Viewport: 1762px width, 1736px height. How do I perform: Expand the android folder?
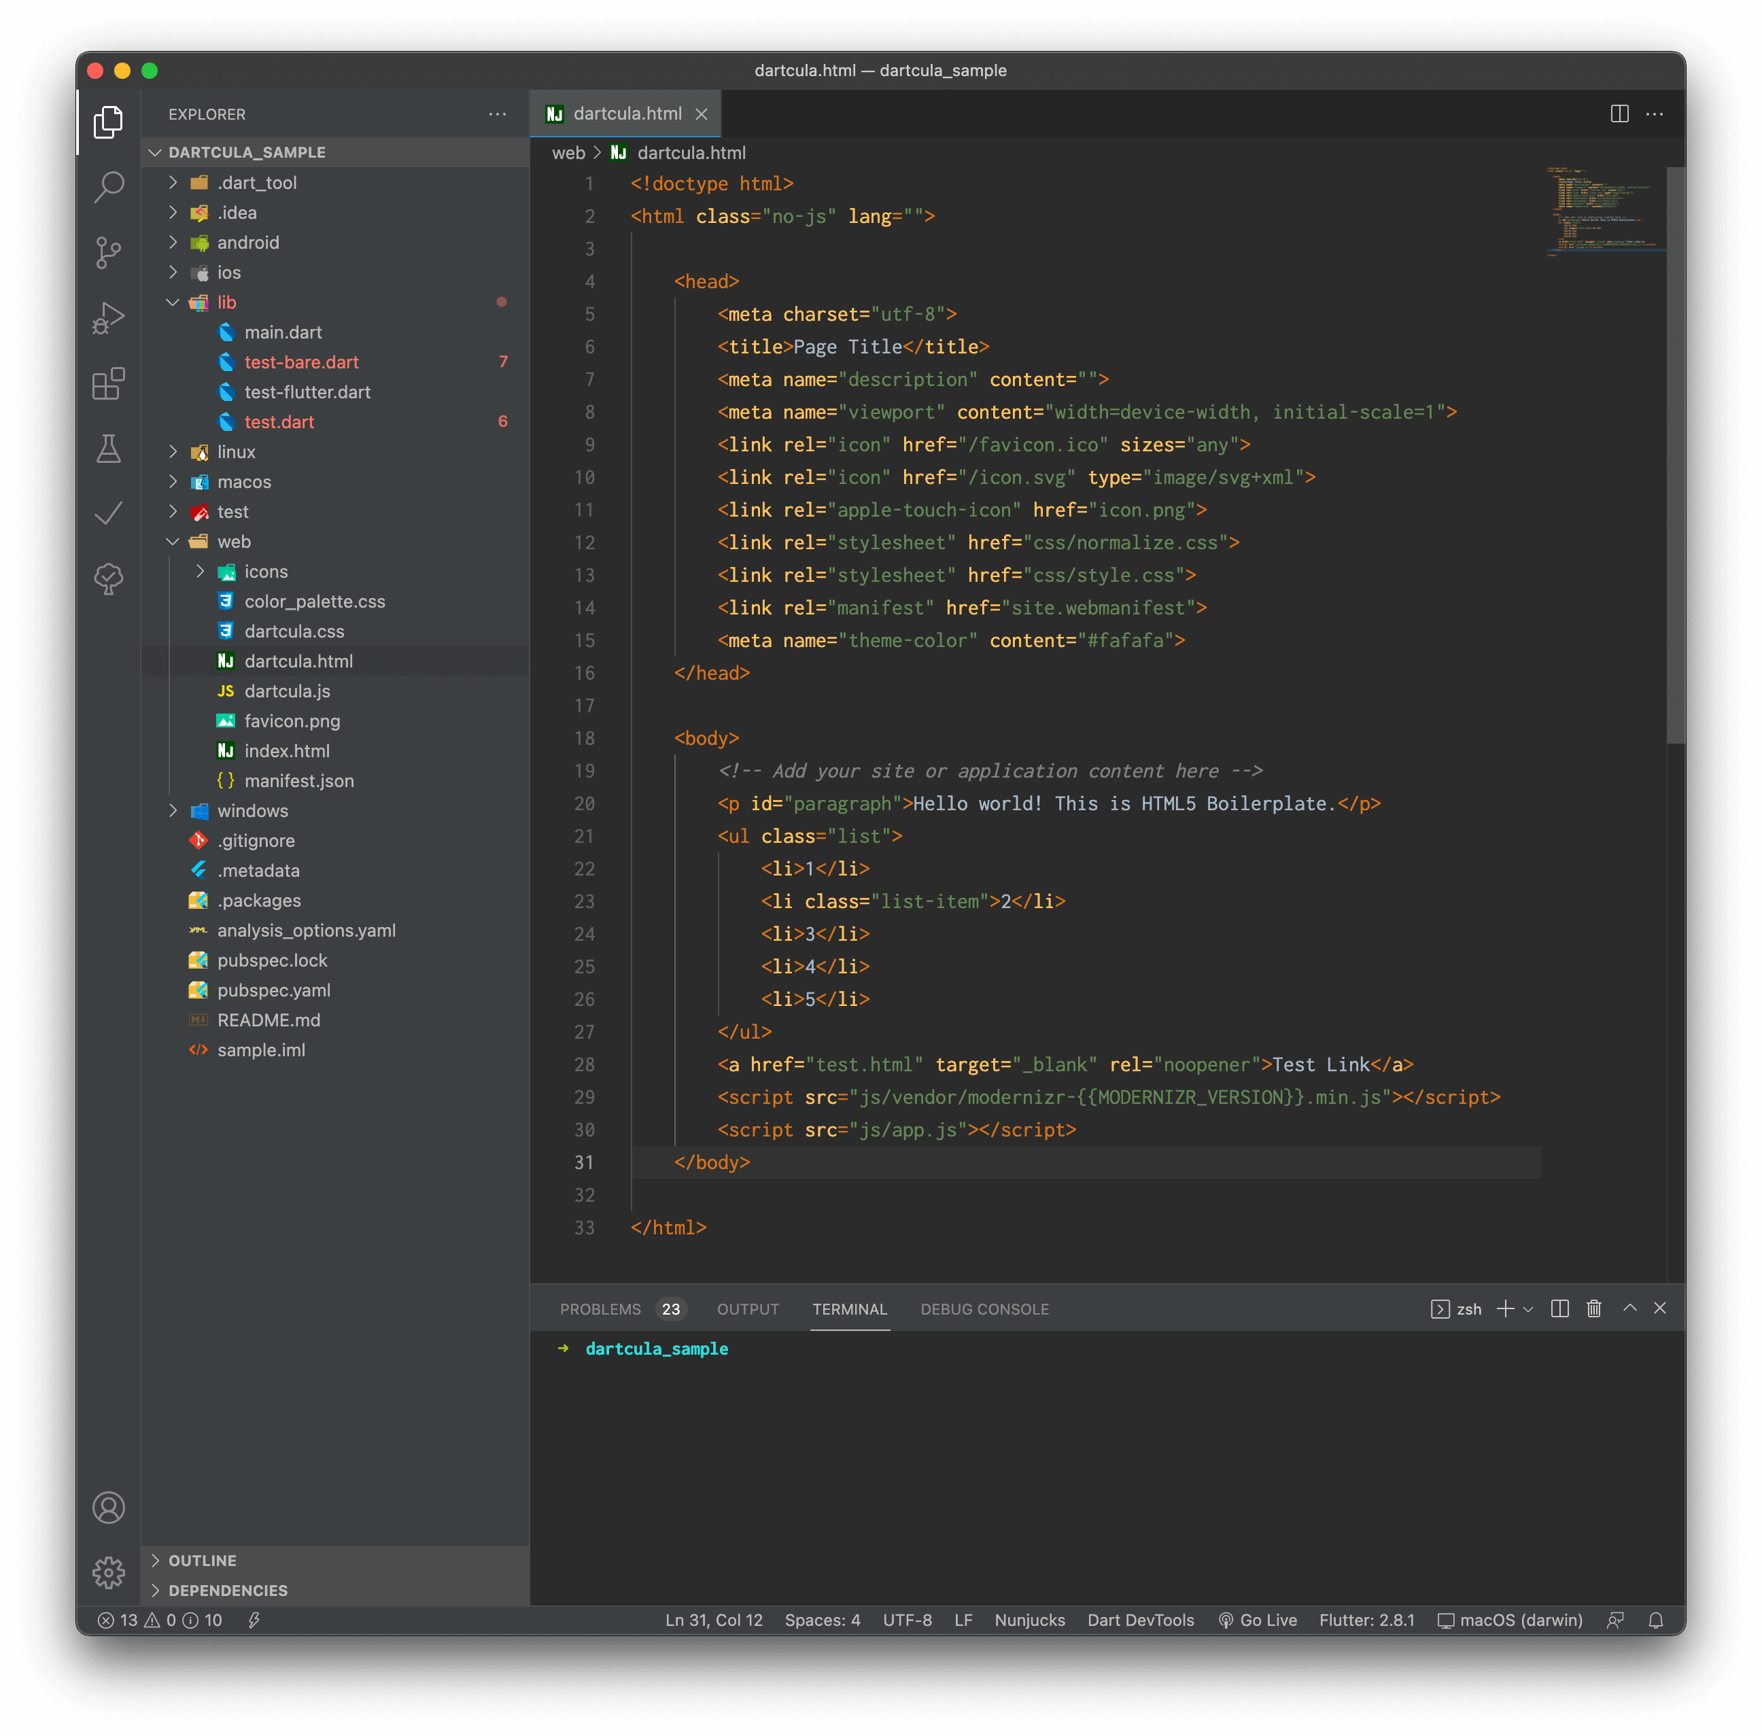[x=247, y=243]
